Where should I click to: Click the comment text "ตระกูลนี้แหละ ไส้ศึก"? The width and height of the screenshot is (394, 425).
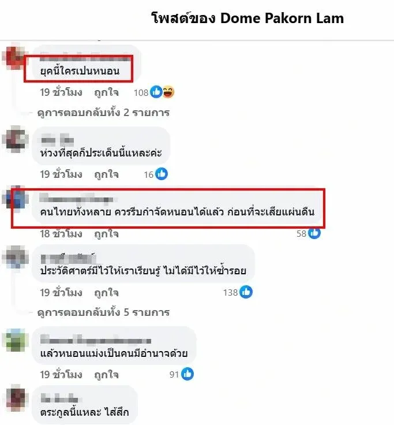pos(84,412)
